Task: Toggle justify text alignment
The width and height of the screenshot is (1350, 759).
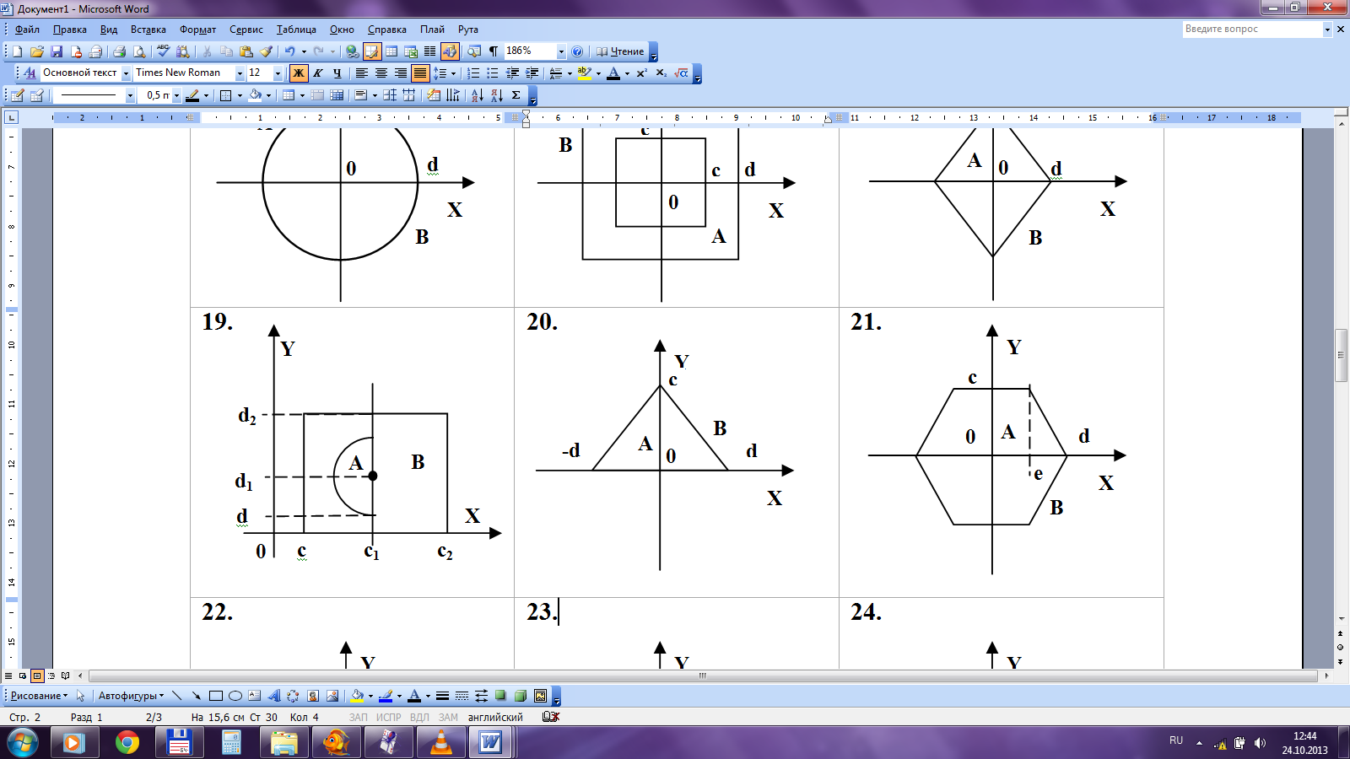Action: click(419, 73)
